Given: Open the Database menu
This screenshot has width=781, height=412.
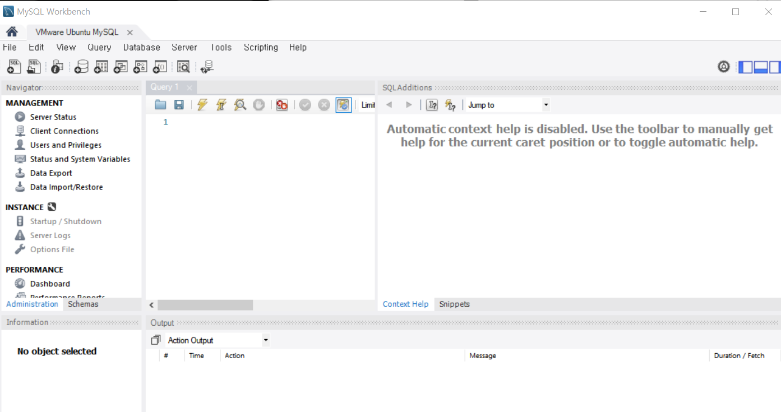Looking at the screenshot, I should pos(142,47).
